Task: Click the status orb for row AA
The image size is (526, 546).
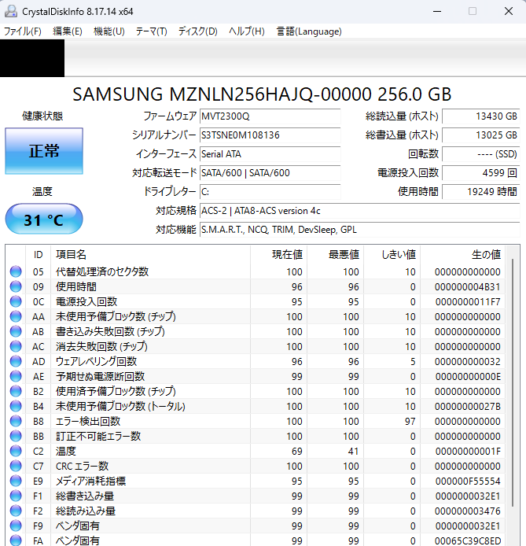Action: (x=16, y=316)
